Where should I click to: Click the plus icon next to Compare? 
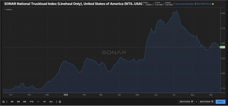[x=4, y=9]
